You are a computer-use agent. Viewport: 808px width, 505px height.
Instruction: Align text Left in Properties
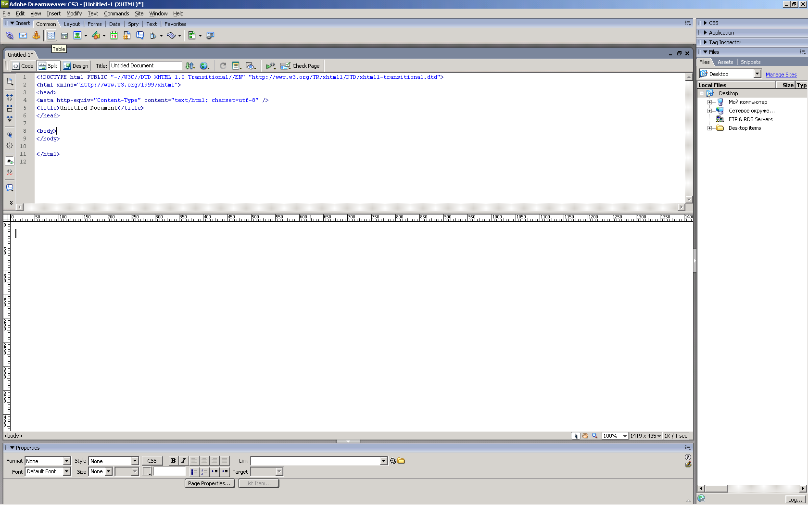click(194, 461)
